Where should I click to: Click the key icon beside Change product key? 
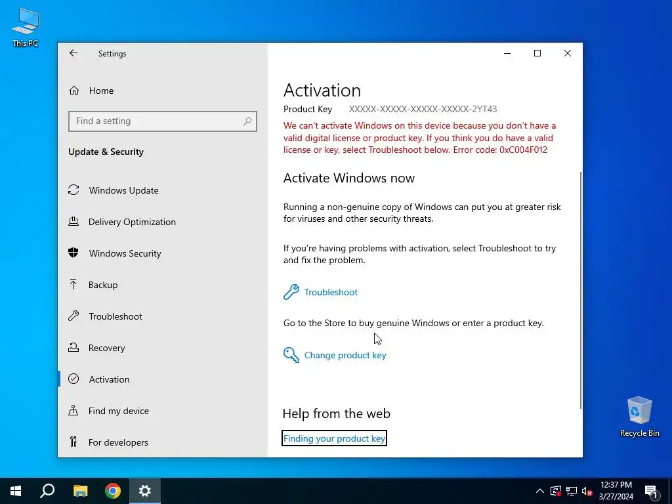[291, 355]
